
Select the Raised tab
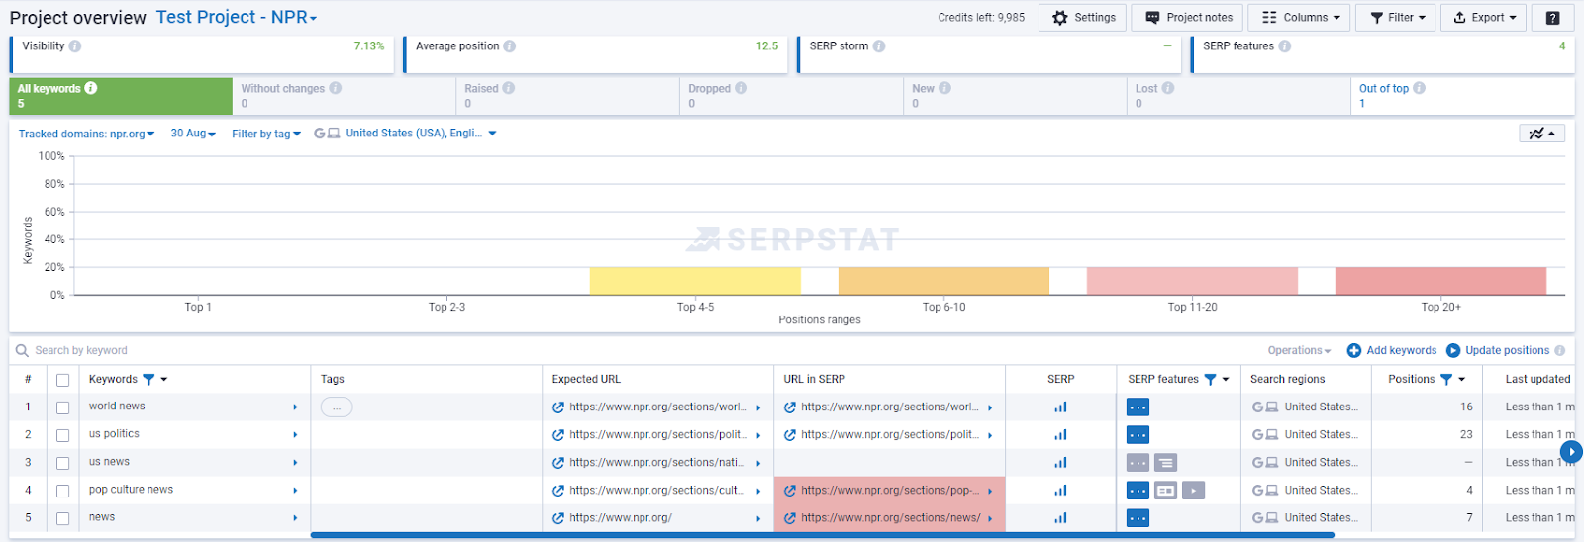(568, 96)
